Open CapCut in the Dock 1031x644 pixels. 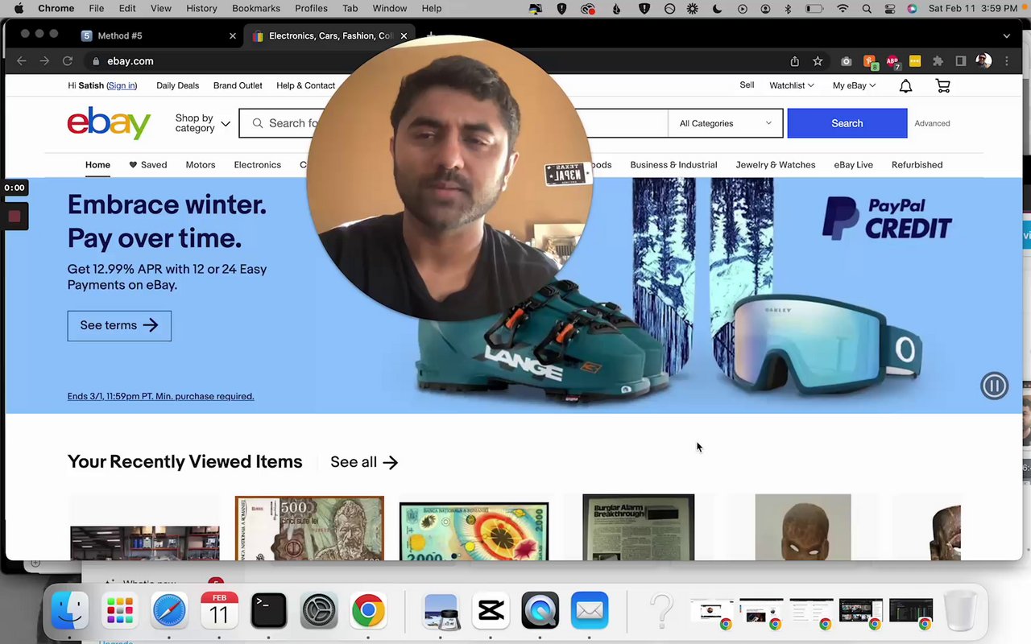pos(491,612)
